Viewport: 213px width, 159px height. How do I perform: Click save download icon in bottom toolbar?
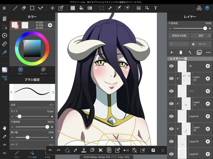[84, 150]
